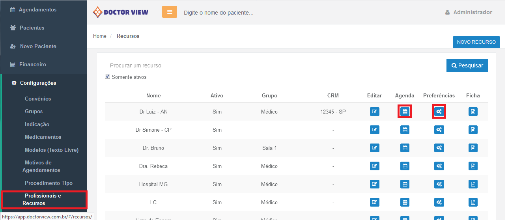Click the edit icon for Hospital MG

(x=374, y=184)
